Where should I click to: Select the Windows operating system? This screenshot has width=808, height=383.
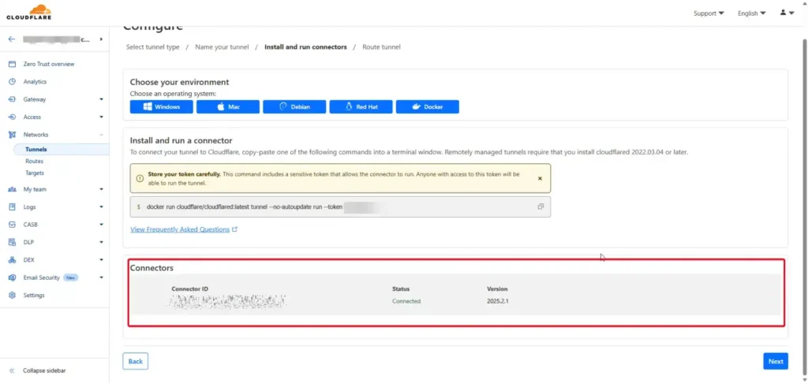[161, 107]
